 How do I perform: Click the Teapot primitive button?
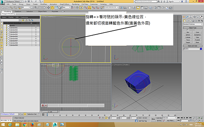[x=188, y=42]
